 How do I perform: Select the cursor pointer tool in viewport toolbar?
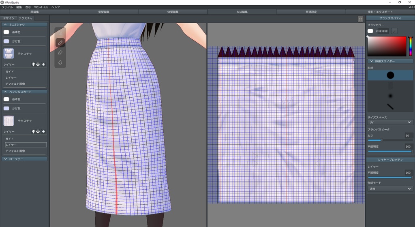click(x=60, y=33)
